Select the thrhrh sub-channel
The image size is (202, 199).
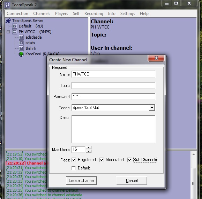tap(31, 48)
